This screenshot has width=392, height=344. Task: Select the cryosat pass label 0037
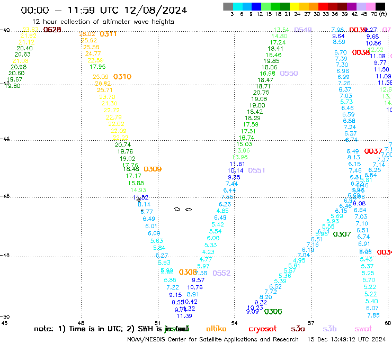(373, 151)
